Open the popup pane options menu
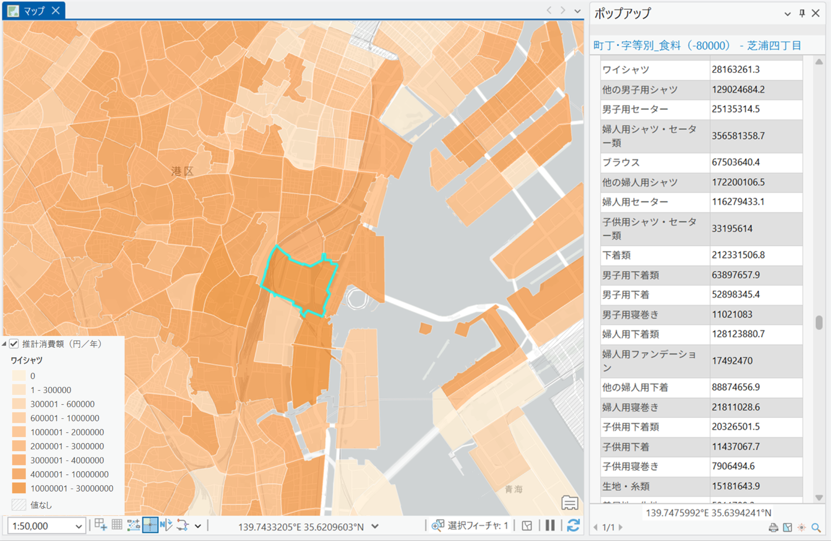Image resolution: width=831 pixels, height=541 pixels. 788,14
